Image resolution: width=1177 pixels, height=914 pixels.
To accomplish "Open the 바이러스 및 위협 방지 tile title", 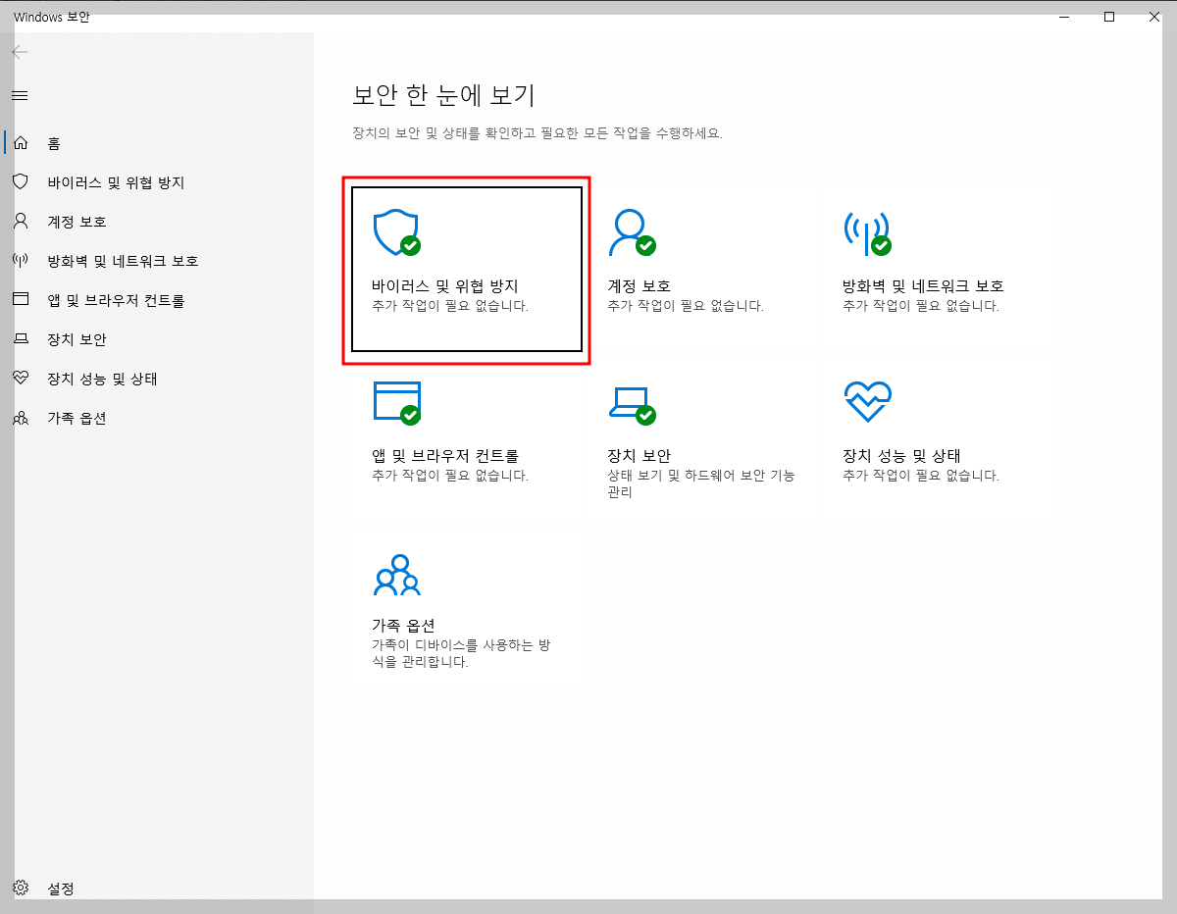I will [445, 286].
